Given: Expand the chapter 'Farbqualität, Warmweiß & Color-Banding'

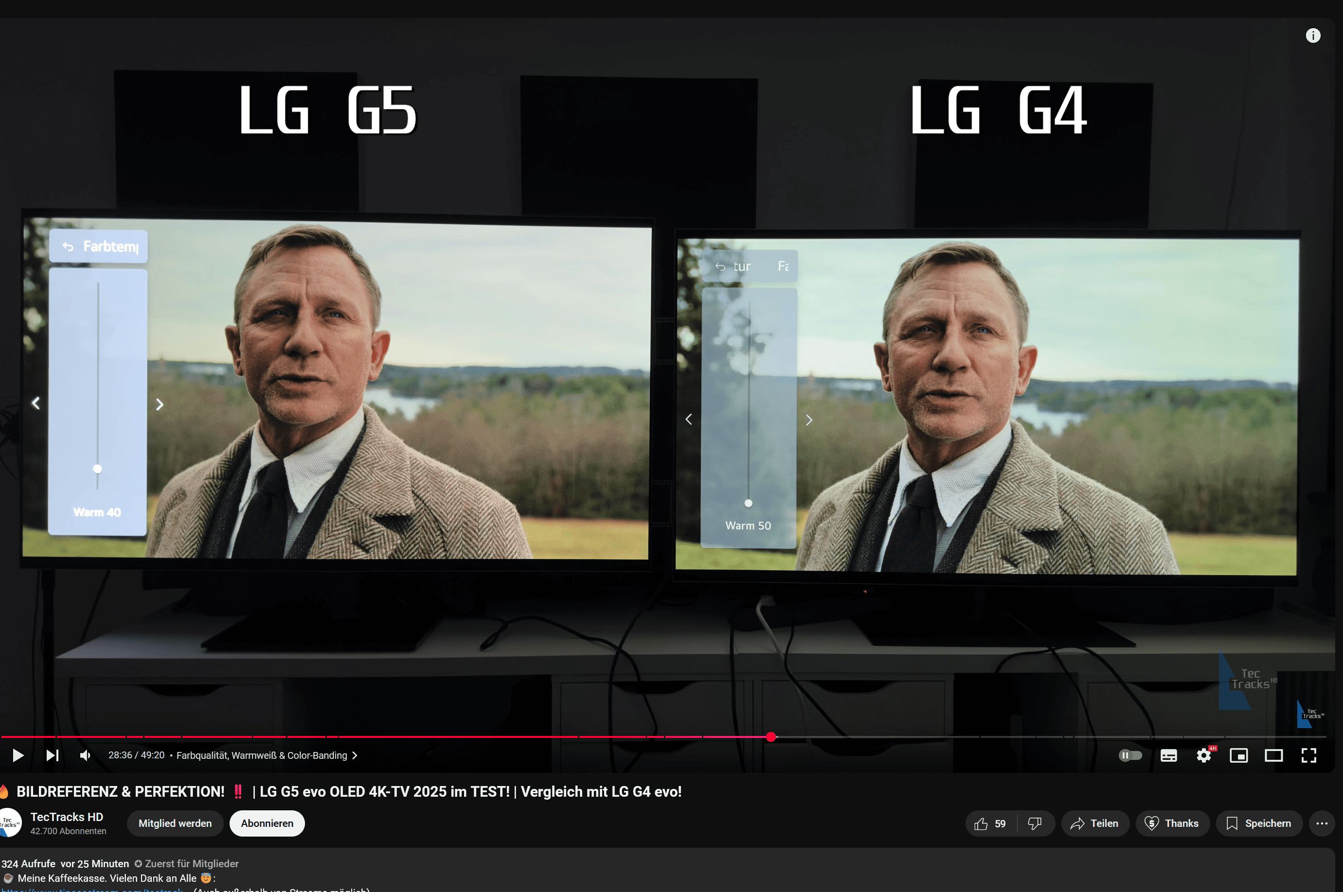Looking at the screenshot, I should point(267,755).
